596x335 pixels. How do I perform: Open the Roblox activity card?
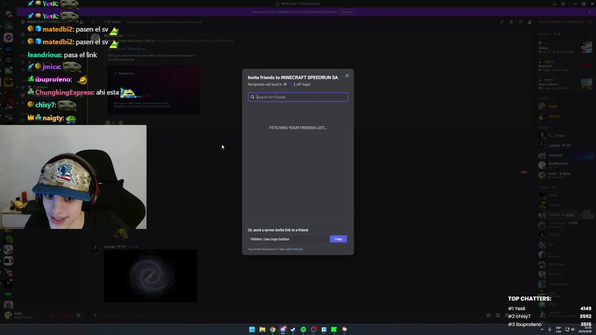tap(565, 48)
